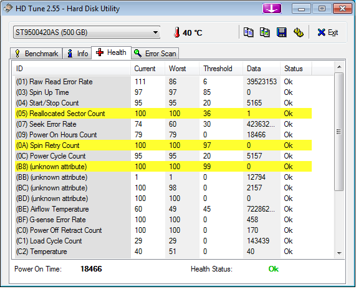Switch to the Error Scan tab
The height and width of the screenshot is (289, 356).
click(x=155, y=54)
